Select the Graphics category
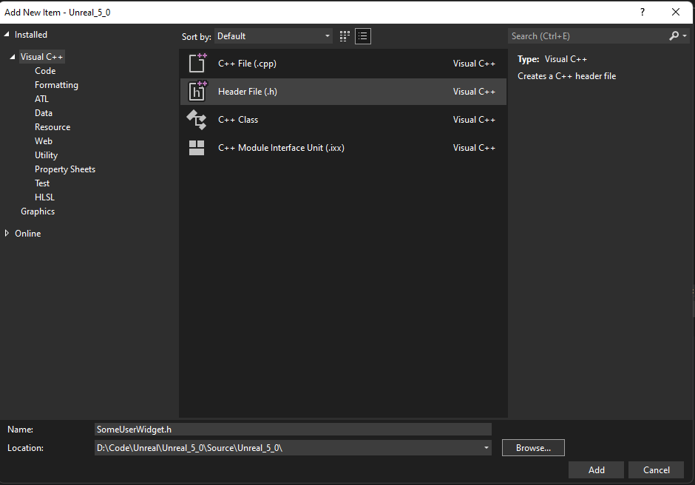Image resolution: width=695 pixels, height=485 pixels. [38, 211]
